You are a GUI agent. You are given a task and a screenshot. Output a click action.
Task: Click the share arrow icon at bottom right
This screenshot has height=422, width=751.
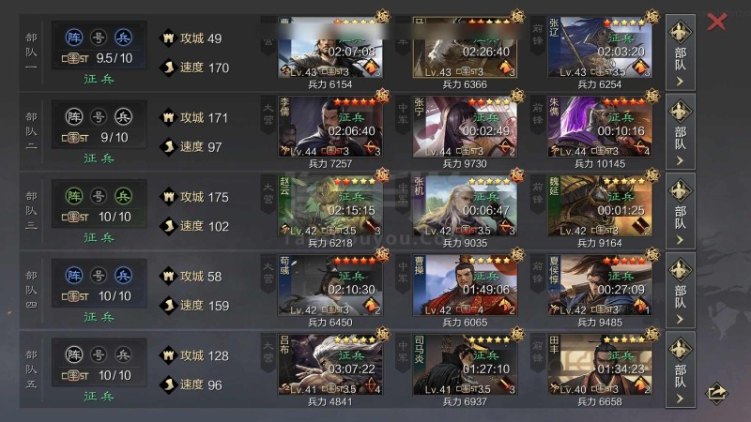716,393
